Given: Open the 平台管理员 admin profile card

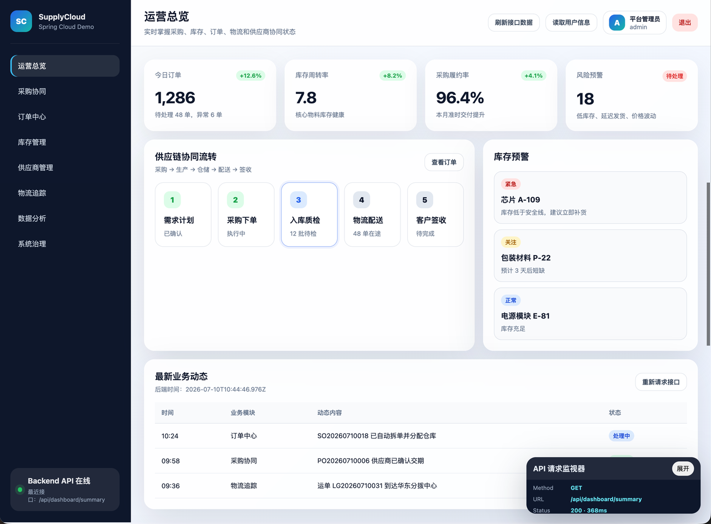Looking at the screenshot, I should [634, 23].
